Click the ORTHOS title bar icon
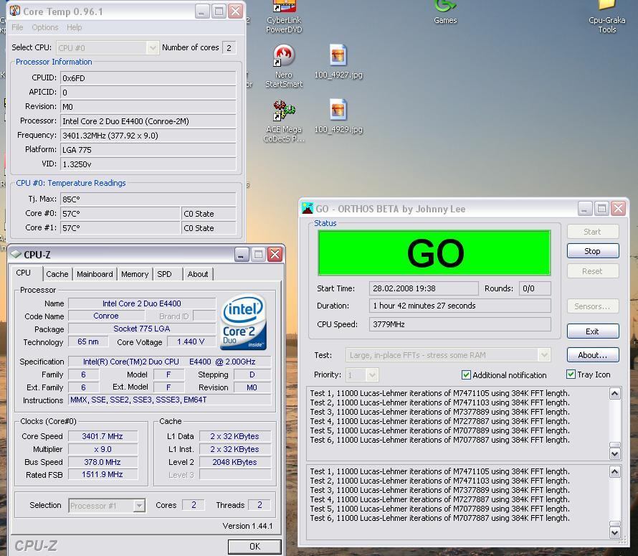The width and height of the screenshot is (638, 556). click(x=308, y=208)
